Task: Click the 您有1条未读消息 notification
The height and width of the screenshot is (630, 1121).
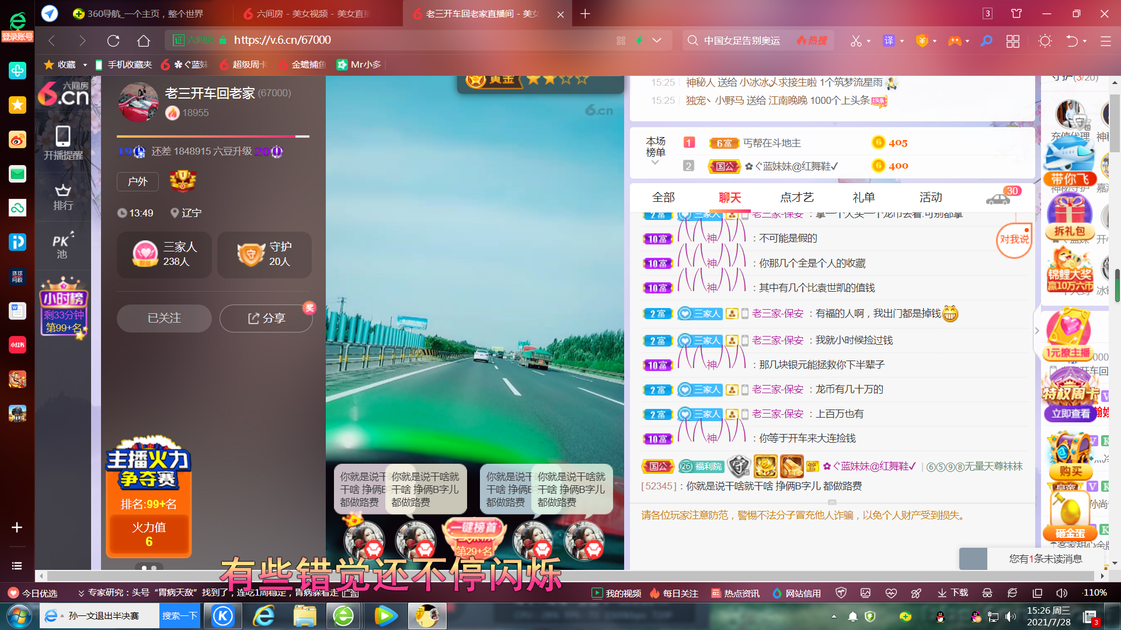Action: pyautogui.click(x=1045, y=559)
